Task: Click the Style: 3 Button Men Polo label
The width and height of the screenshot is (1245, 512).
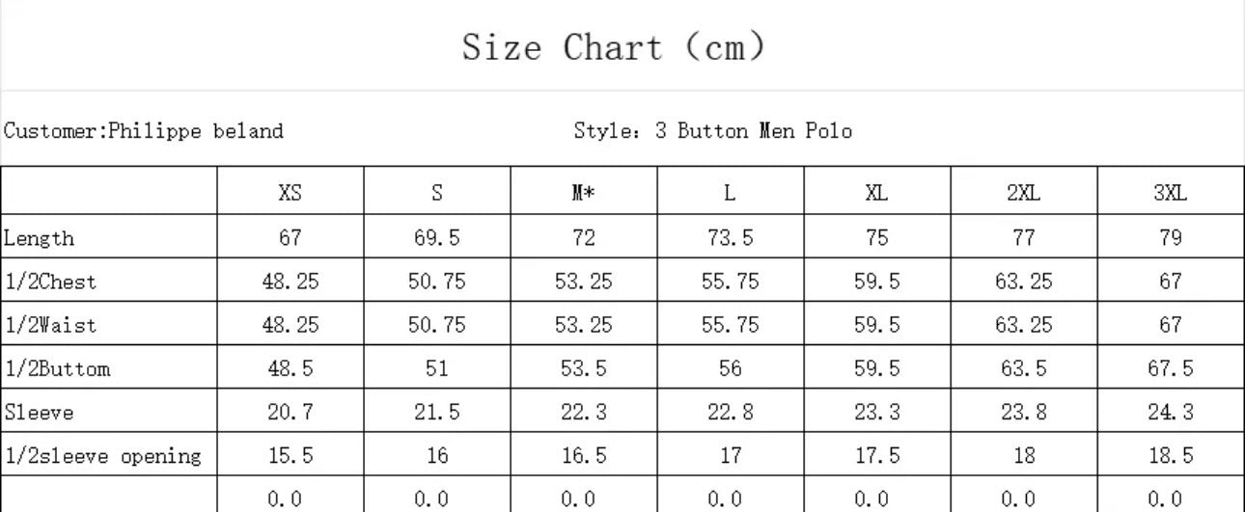Action: [712, 131]
